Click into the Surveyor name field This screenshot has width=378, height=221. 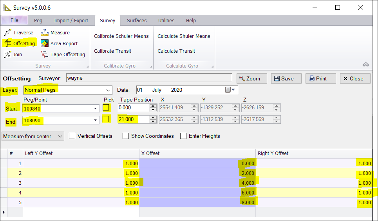click(149, 78)
